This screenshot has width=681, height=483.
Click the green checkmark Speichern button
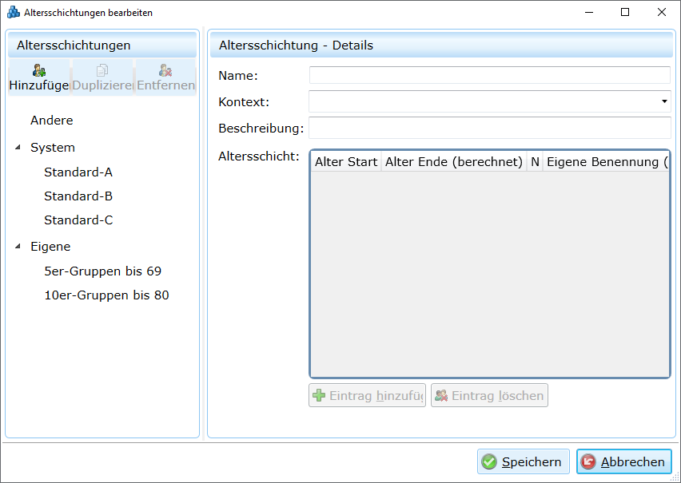pyautogui.click(x=489, y=461)
